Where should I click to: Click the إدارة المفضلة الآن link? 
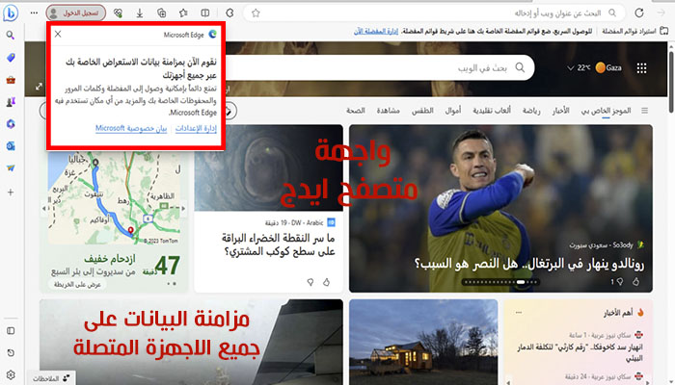[376, 32]
